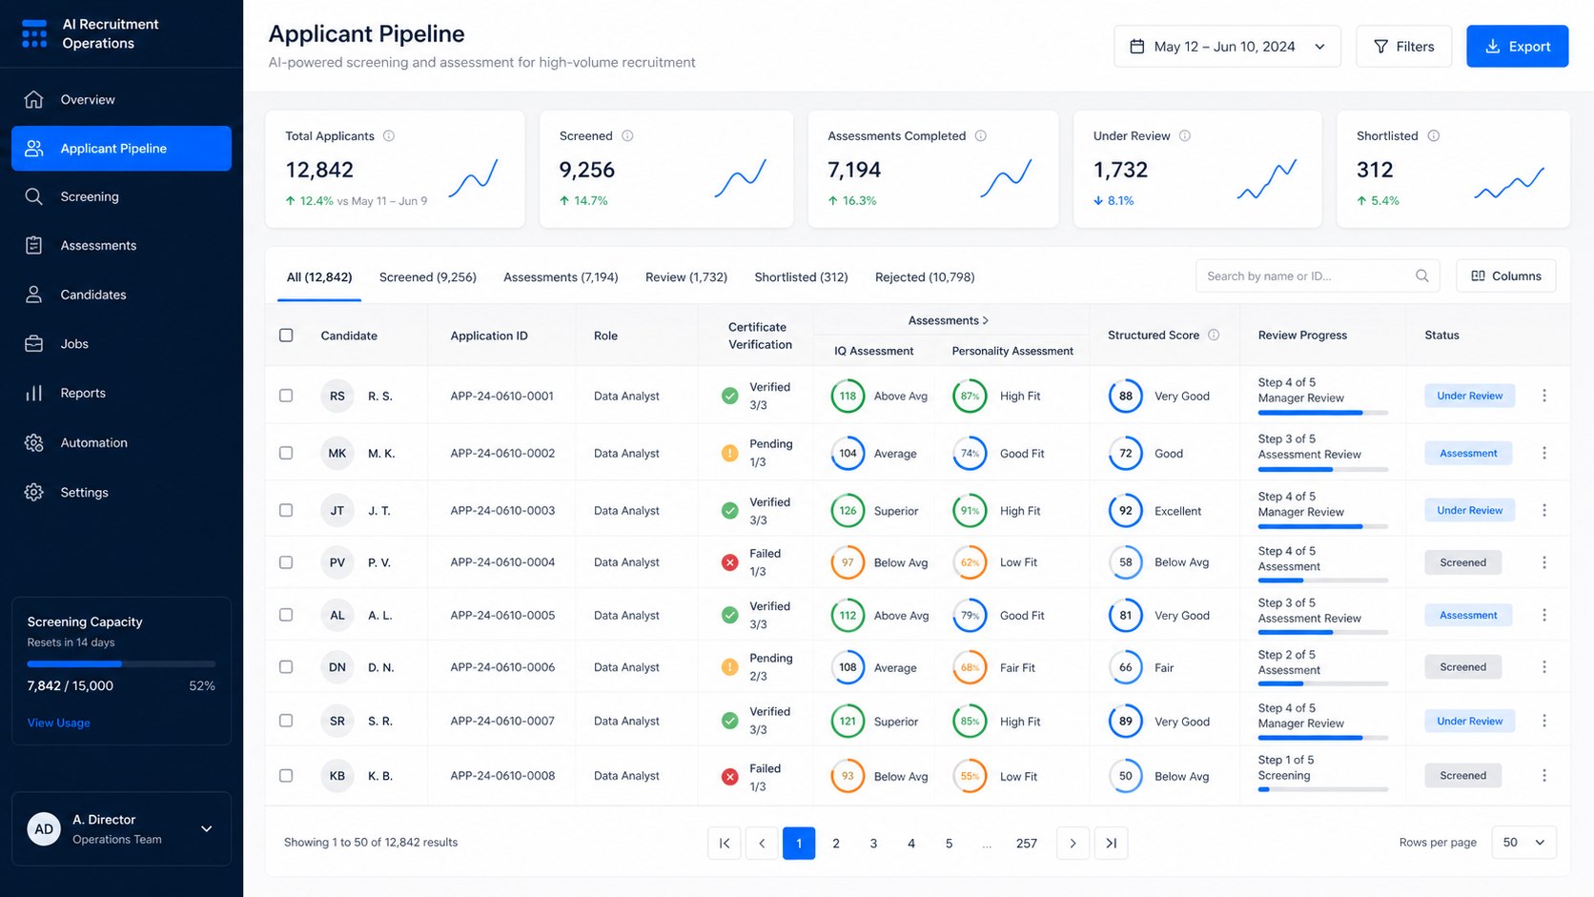Image resolution: width=1594 pixels, height=897 pixels.
Task: Click info icon beside Assessments Completed
Action: tap(981, 136)
